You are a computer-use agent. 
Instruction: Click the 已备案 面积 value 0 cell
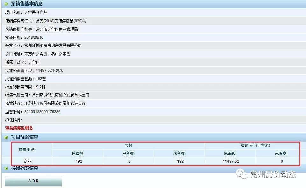coord(282,161)
